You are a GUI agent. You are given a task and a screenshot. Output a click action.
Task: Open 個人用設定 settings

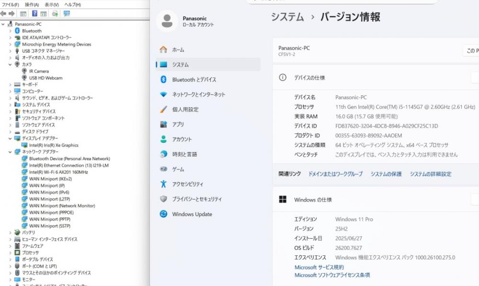[208, 110]
